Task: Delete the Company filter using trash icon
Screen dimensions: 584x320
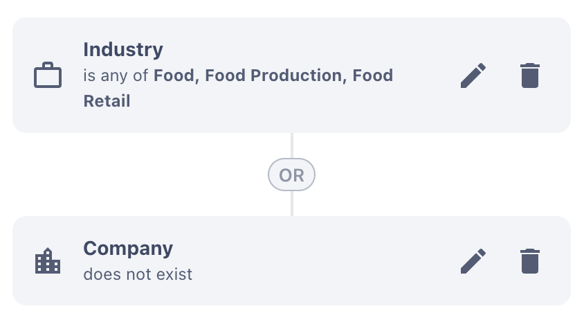Action: pyautogui.click(x=529, y=261)
